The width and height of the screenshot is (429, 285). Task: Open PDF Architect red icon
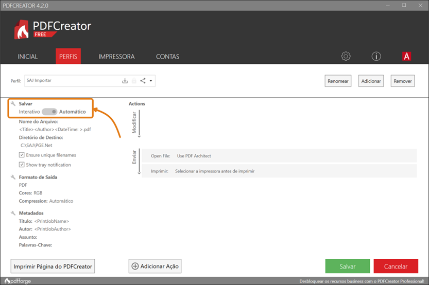pos(407,57)
